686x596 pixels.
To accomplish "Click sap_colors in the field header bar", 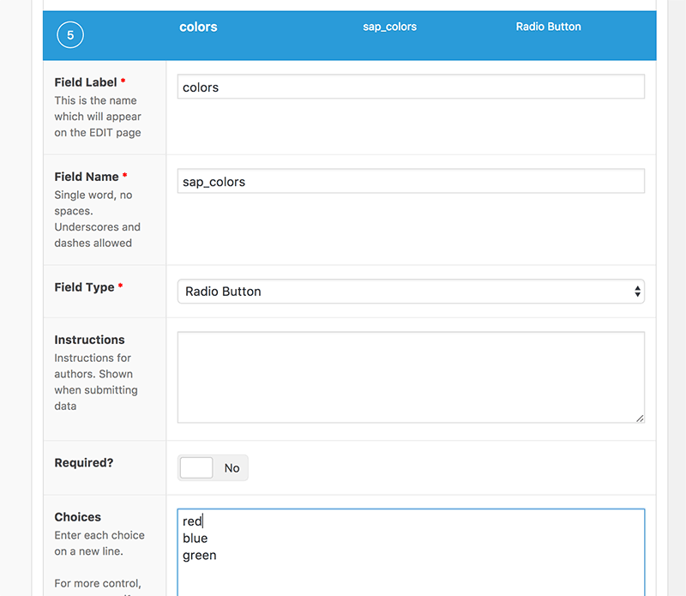I will [389, 27].
